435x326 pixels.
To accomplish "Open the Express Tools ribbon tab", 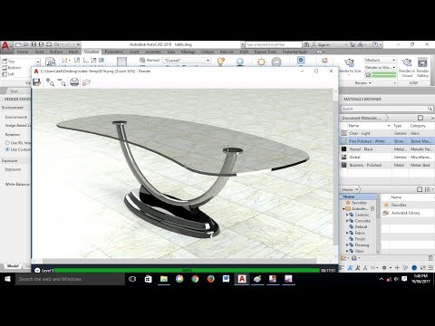I will click(266, 52).
